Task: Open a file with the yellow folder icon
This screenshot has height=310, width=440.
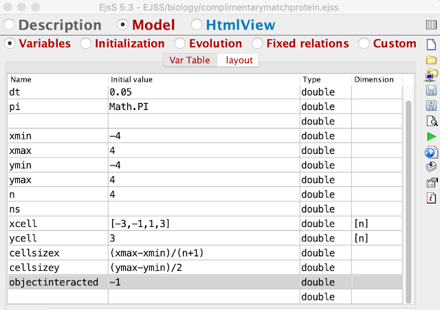Action: point(431,60)
